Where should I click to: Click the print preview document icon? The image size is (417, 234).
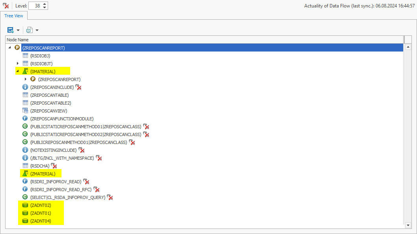click(29, 30)
